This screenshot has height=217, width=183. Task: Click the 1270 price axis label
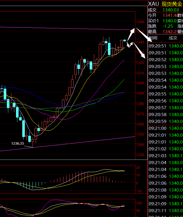coord(140,114)
